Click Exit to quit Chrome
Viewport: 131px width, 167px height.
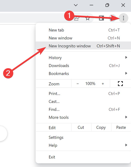click(x=83, y=157)
